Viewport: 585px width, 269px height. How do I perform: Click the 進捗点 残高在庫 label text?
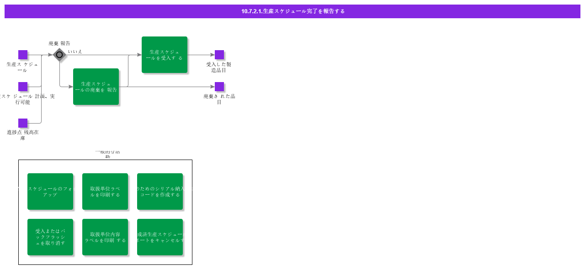coord(23,135)
